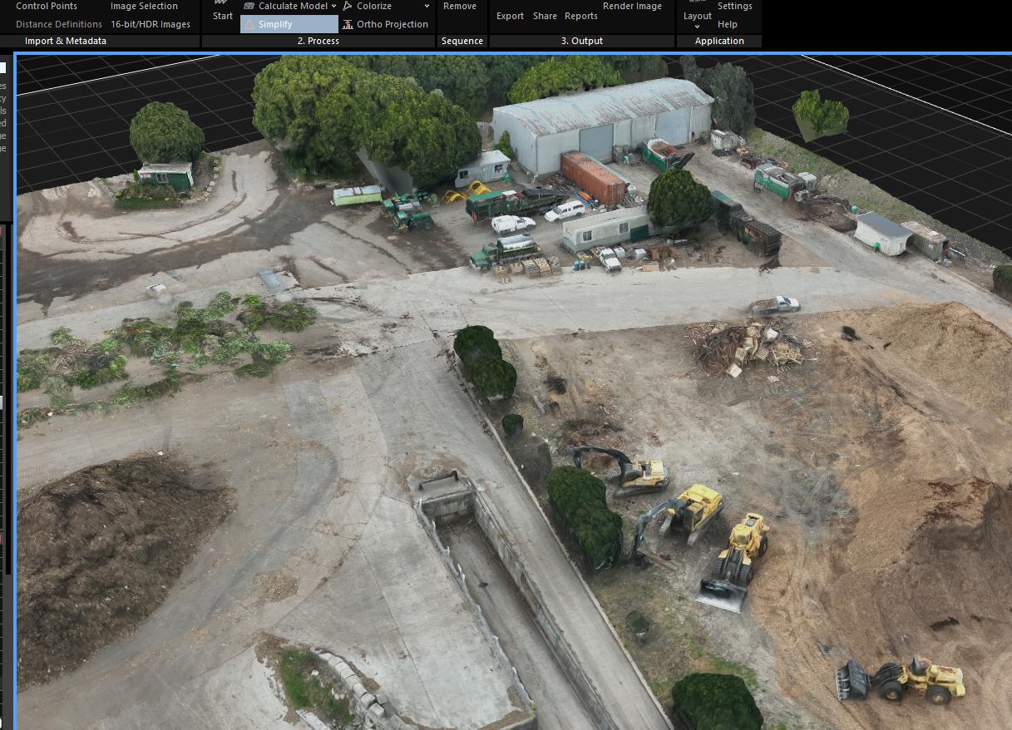Open the Layout chevron dropdown
This screenshot has height=730, width=1012.
(697, 25)
